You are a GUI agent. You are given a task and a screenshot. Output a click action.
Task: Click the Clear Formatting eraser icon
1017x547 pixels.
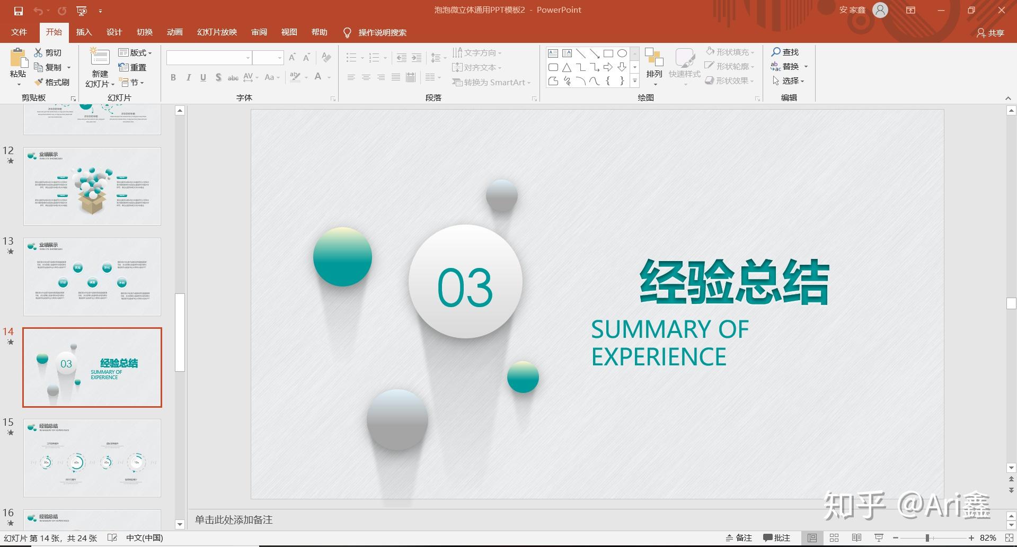(x=326, y=57)
